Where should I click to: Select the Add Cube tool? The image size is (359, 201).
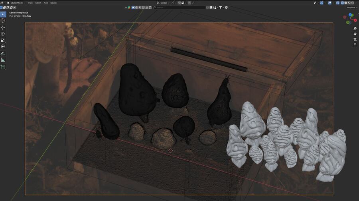pos(3,67)
